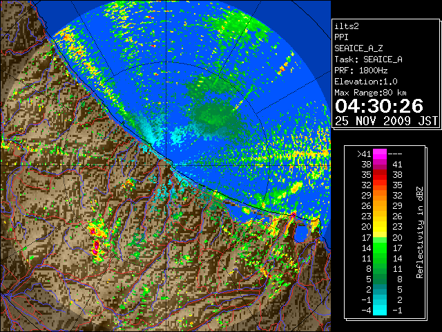This screenshot has height=332, width=442.
Task: Click the ">41" legend label
Action: click(x=364, y=154)
